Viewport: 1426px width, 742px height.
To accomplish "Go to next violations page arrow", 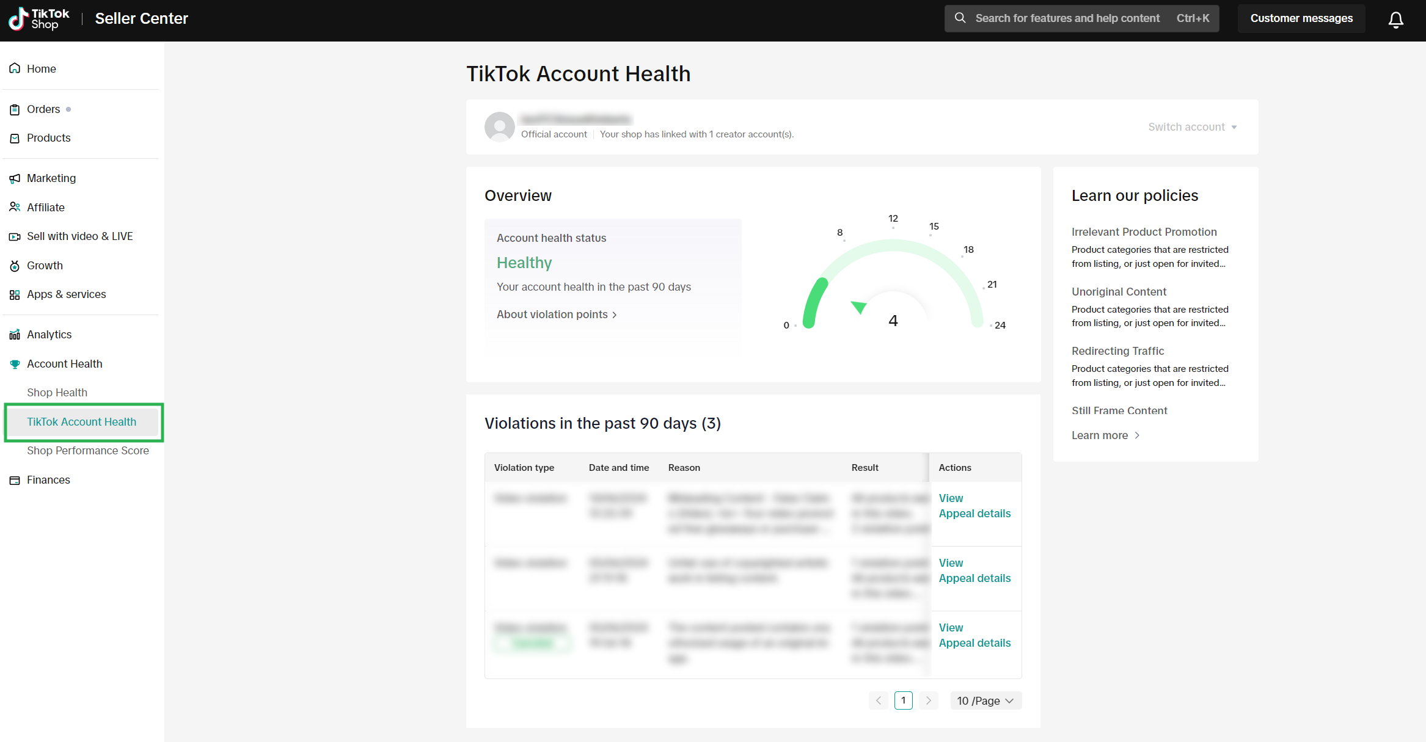I will [x=928, y=700].
